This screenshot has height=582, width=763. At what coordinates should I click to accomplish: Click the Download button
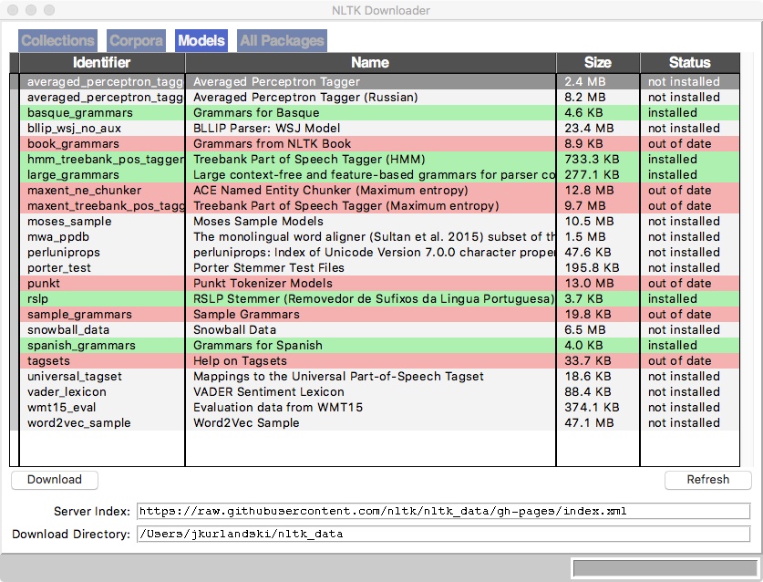[x=55, y=480]
